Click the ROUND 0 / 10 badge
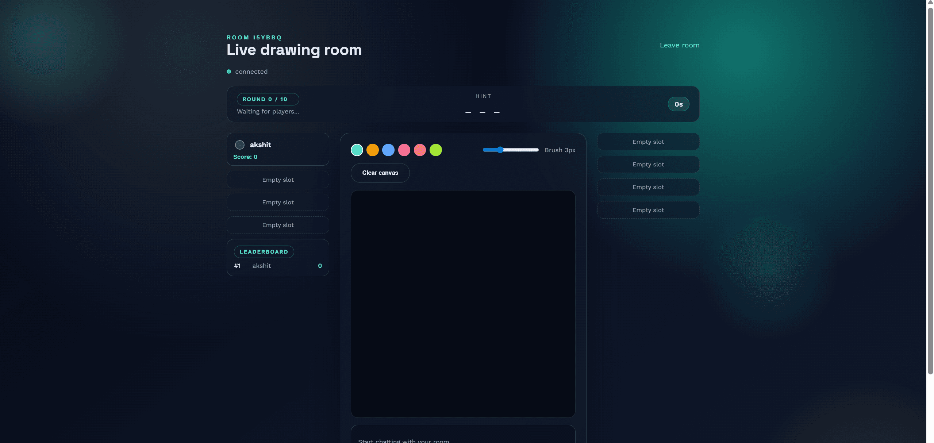 (x=268, y=99)
